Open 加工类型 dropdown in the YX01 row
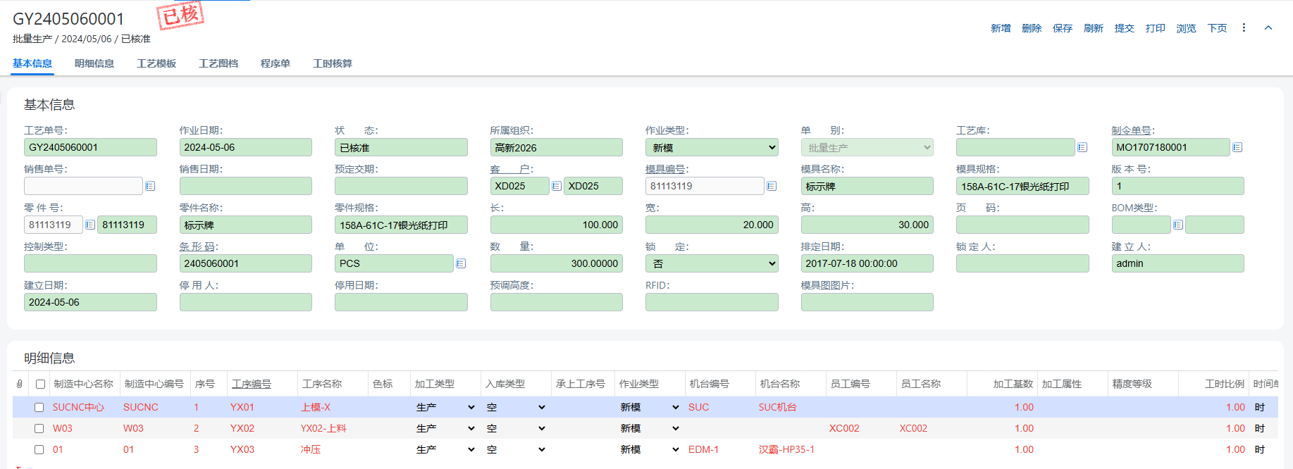This screenshot has height=469, width=1293. [x=445, y=407]
